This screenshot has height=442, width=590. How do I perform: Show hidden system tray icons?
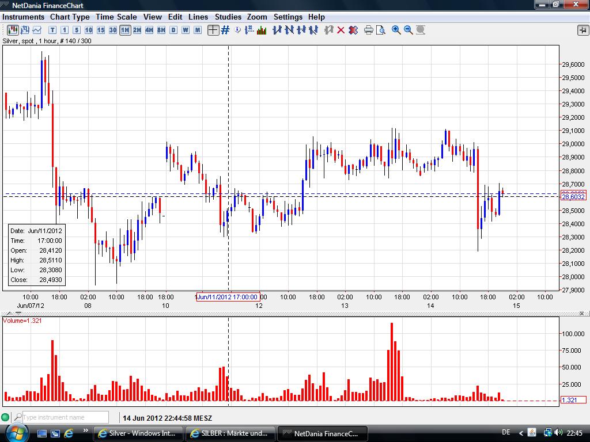[521, 433]
